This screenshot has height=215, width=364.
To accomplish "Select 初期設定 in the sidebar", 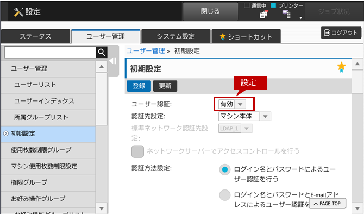I will (x=48, y=134).
